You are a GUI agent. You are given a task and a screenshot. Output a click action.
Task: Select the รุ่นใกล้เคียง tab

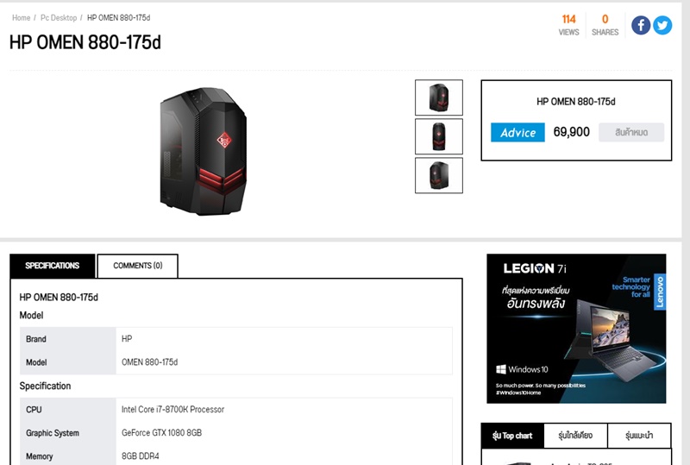[x=575, y=436]
